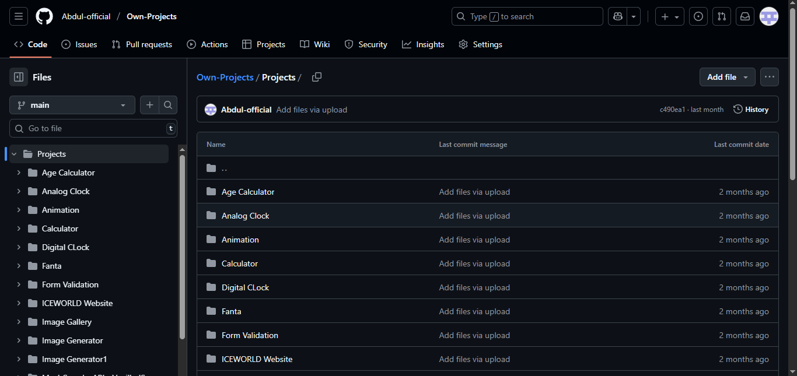
Task: Click the GitHub logo home icon
Action: (44, 16)
